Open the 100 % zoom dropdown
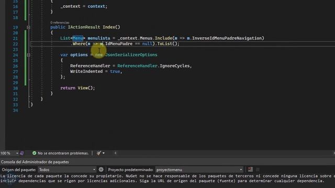The image size is (335, 188). [17, 153]
